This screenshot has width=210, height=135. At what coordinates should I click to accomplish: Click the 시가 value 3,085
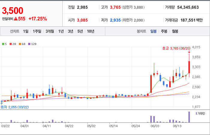82,20
